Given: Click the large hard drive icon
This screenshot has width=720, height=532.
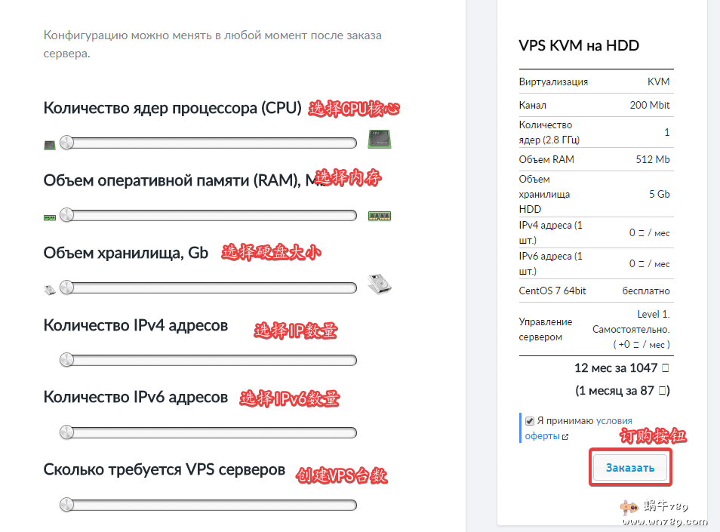Looking at the screenshot, I should tap(379, 284).
